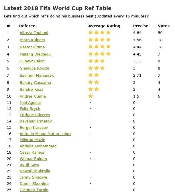Select Damir Skomina's name link
Viewport: 175px width, 194px height.
pyautogui.click(x=34, y=183)
